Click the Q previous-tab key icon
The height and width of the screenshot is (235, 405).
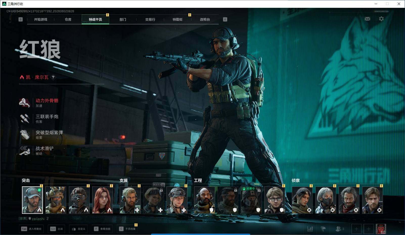pyautogui.click(x=20, y=19)
